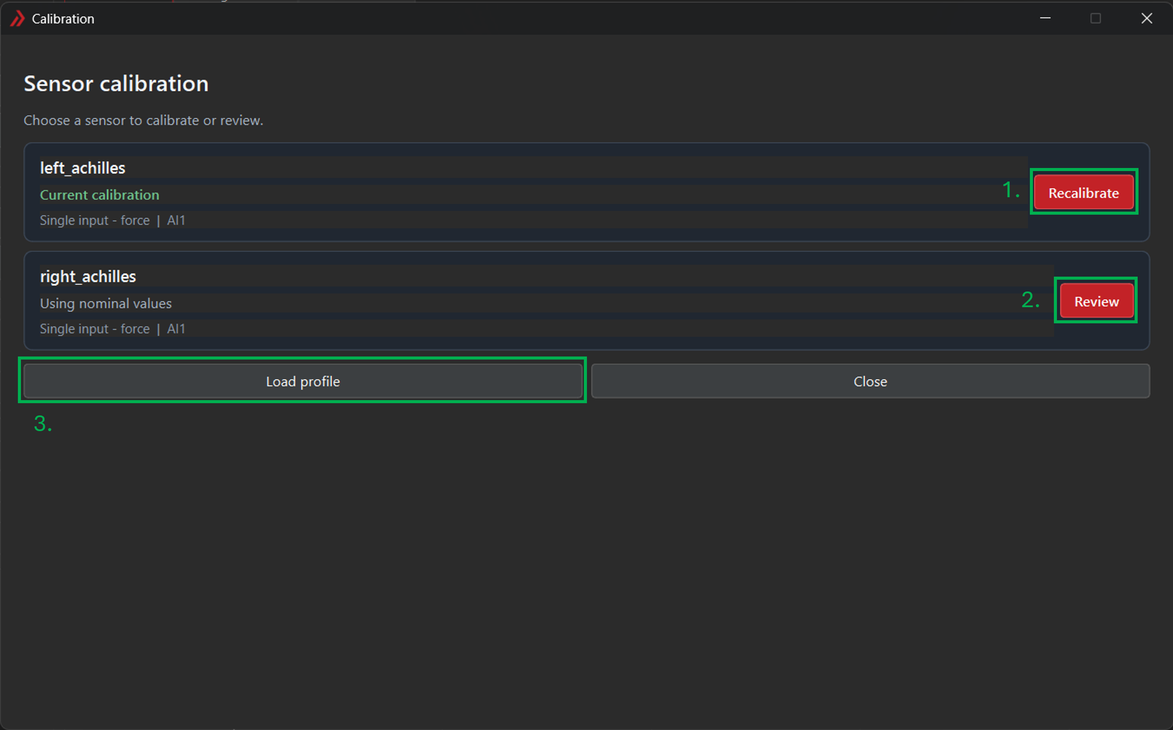Screen dimensions: 1173x730
Task: Close the window with the X icon
Action: 1146,18
